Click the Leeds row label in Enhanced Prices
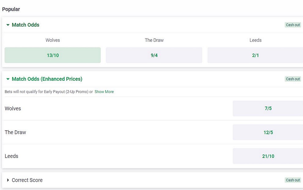The image size is (303, 190). pyautogui.click(x=12, y=156)
